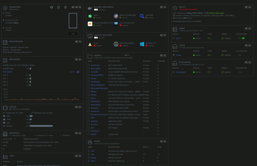Open the vm_custom_icons container icon
Viewport: 257px width, 166px height.
pyautogui.click(x=116, y=24)
